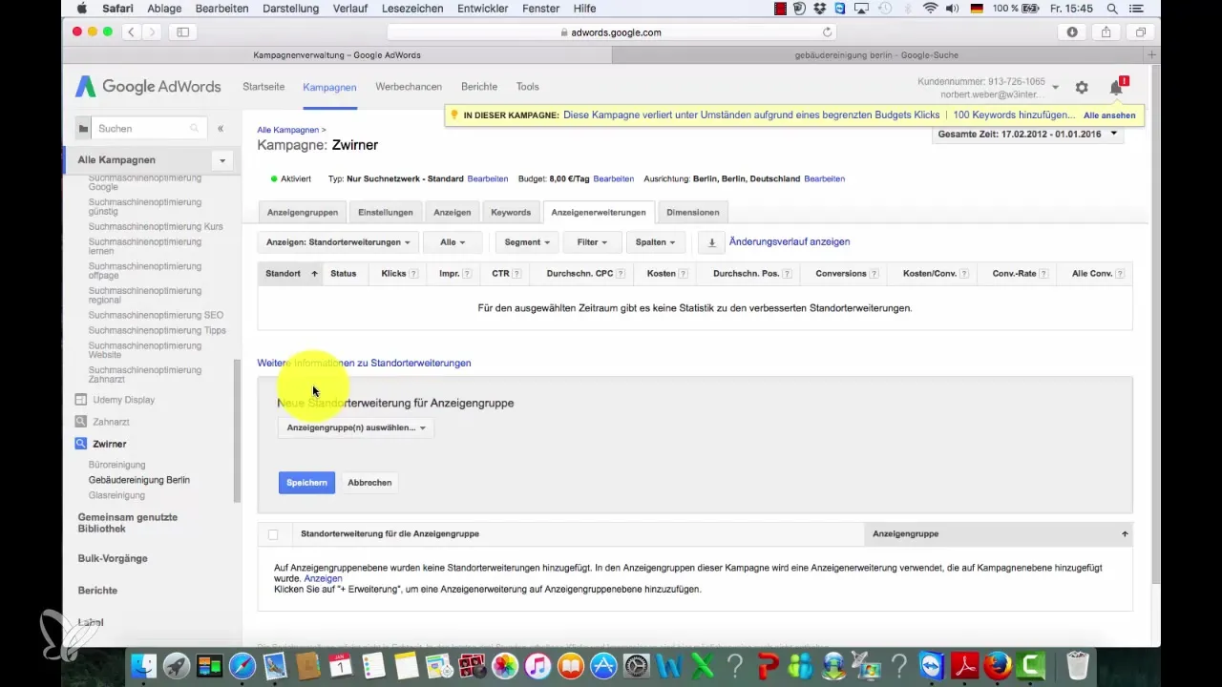This screenshot has height=687, width=1222.
Task: Click the Alle ansehen notification link
Action: (x=1110, y=114)
